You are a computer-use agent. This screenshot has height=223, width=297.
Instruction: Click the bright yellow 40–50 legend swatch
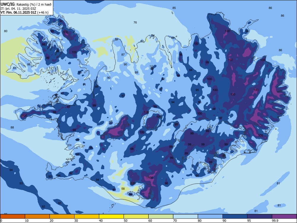pos(111,216)
